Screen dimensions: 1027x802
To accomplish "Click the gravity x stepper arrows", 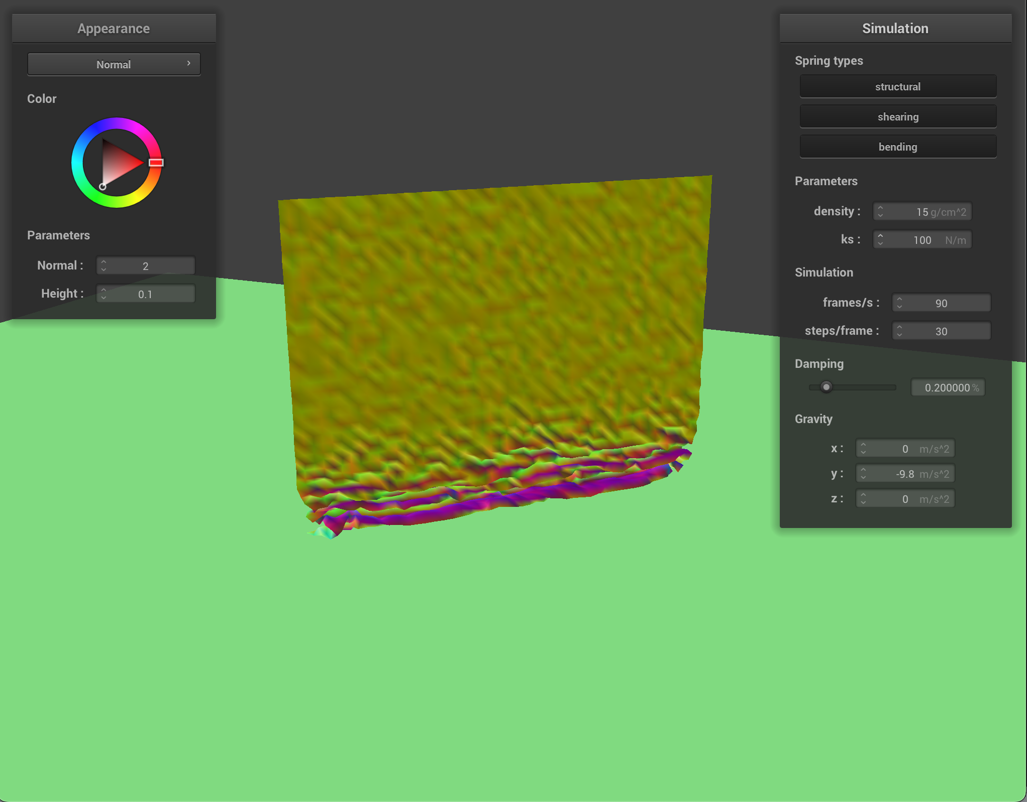I will pos(863,448).
